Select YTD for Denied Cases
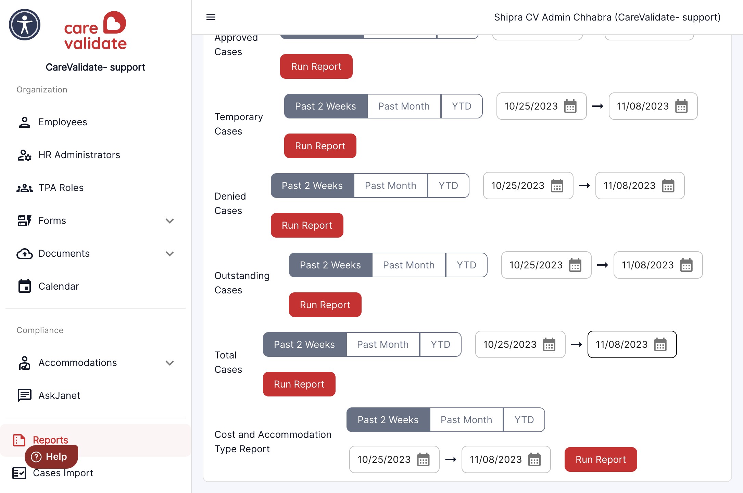Viewport: 743px width, 493px height. click(449, 186)
